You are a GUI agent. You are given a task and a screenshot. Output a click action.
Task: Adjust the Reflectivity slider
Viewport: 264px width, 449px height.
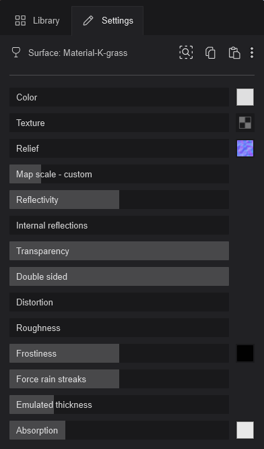[119, 200]
